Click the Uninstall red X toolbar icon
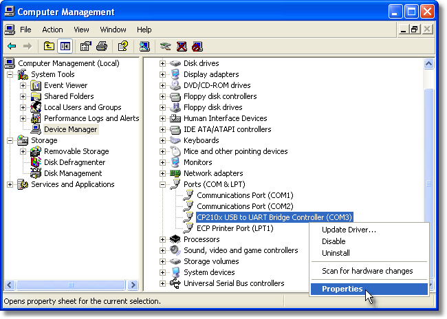 point(182,46)
